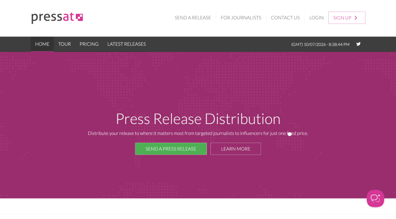This screenshot has height=219, width=396.
Task: Open the Pricing tab
Action: coord(89,44)
